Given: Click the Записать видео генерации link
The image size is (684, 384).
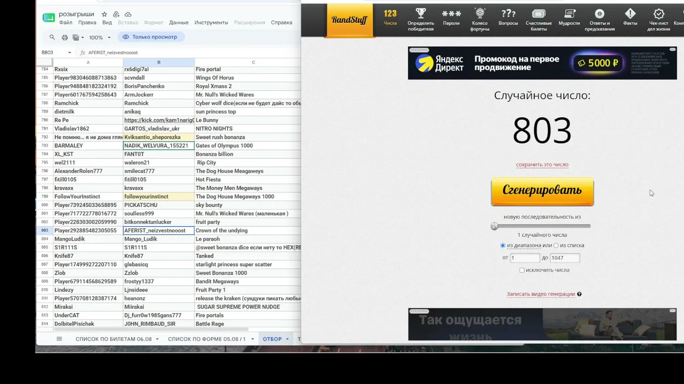Looking at the screenshot, I should pyautogui.click(x=541, y=294).
